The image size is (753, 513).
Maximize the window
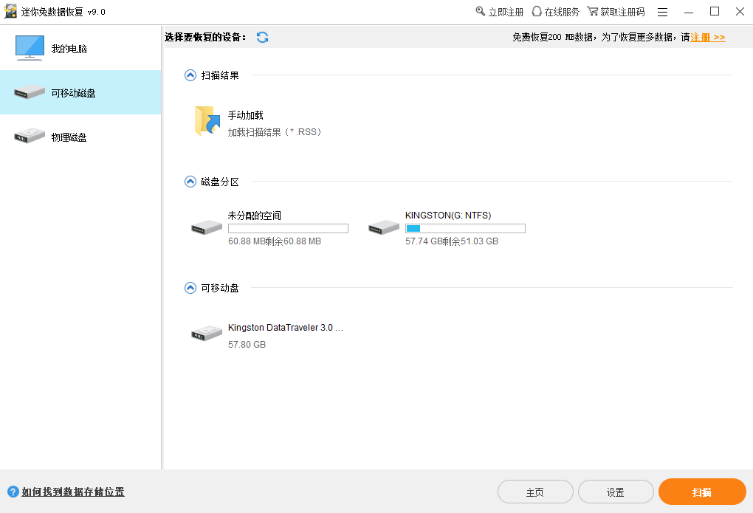pos(715,12)
